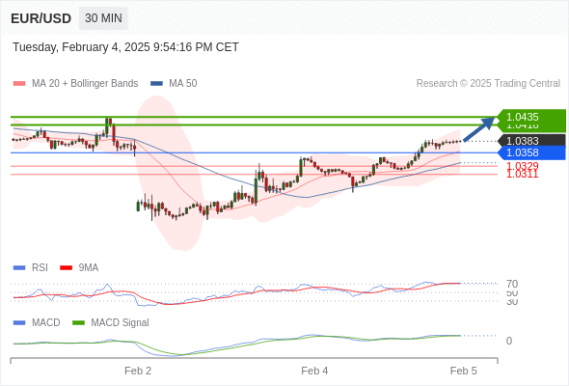The image size is (569, 386).
Task: Click the 'MACD' legend label
Action: tap(46, 323)
